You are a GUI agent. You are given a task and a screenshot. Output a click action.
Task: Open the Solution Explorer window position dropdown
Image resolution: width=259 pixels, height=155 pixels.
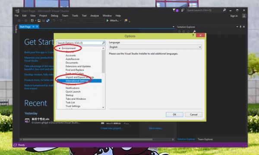(x=237, y=27)
